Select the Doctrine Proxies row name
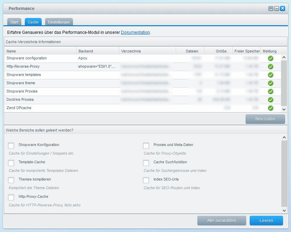The width and height of the screenshot is (291, 232). click(20, 99)
